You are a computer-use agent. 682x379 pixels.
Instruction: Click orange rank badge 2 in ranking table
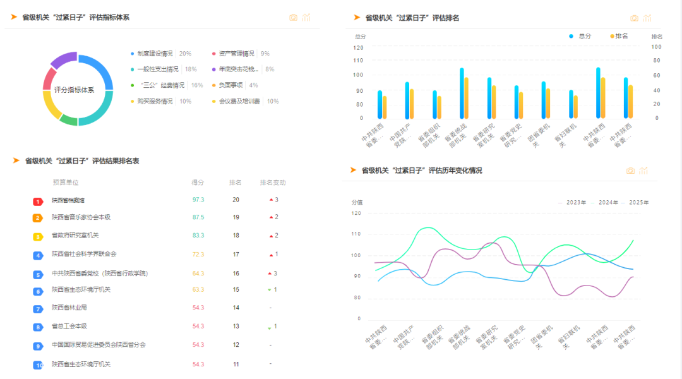coord(38,218)
